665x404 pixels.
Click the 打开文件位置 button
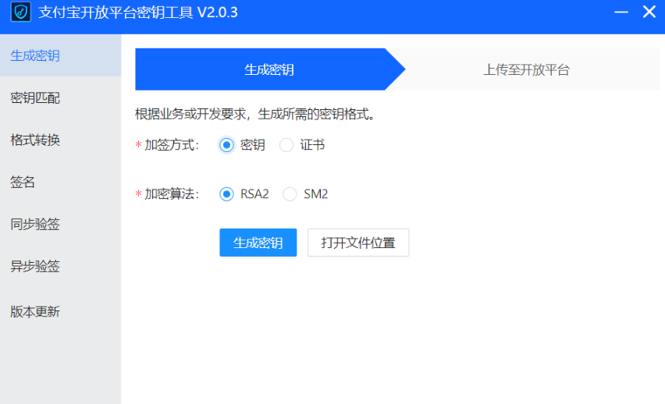pyautogui.click(x=358, y=243)
